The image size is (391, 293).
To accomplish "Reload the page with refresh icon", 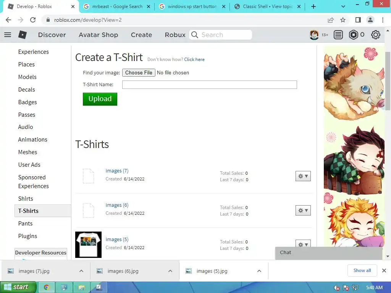I will pos(33,20).
